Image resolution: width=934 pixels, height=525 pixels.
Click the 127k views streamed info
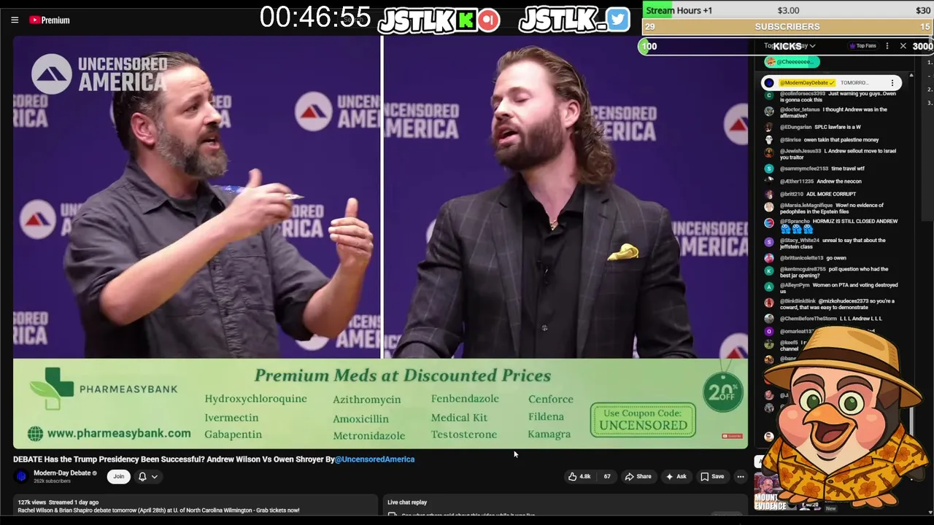point(58,502)
